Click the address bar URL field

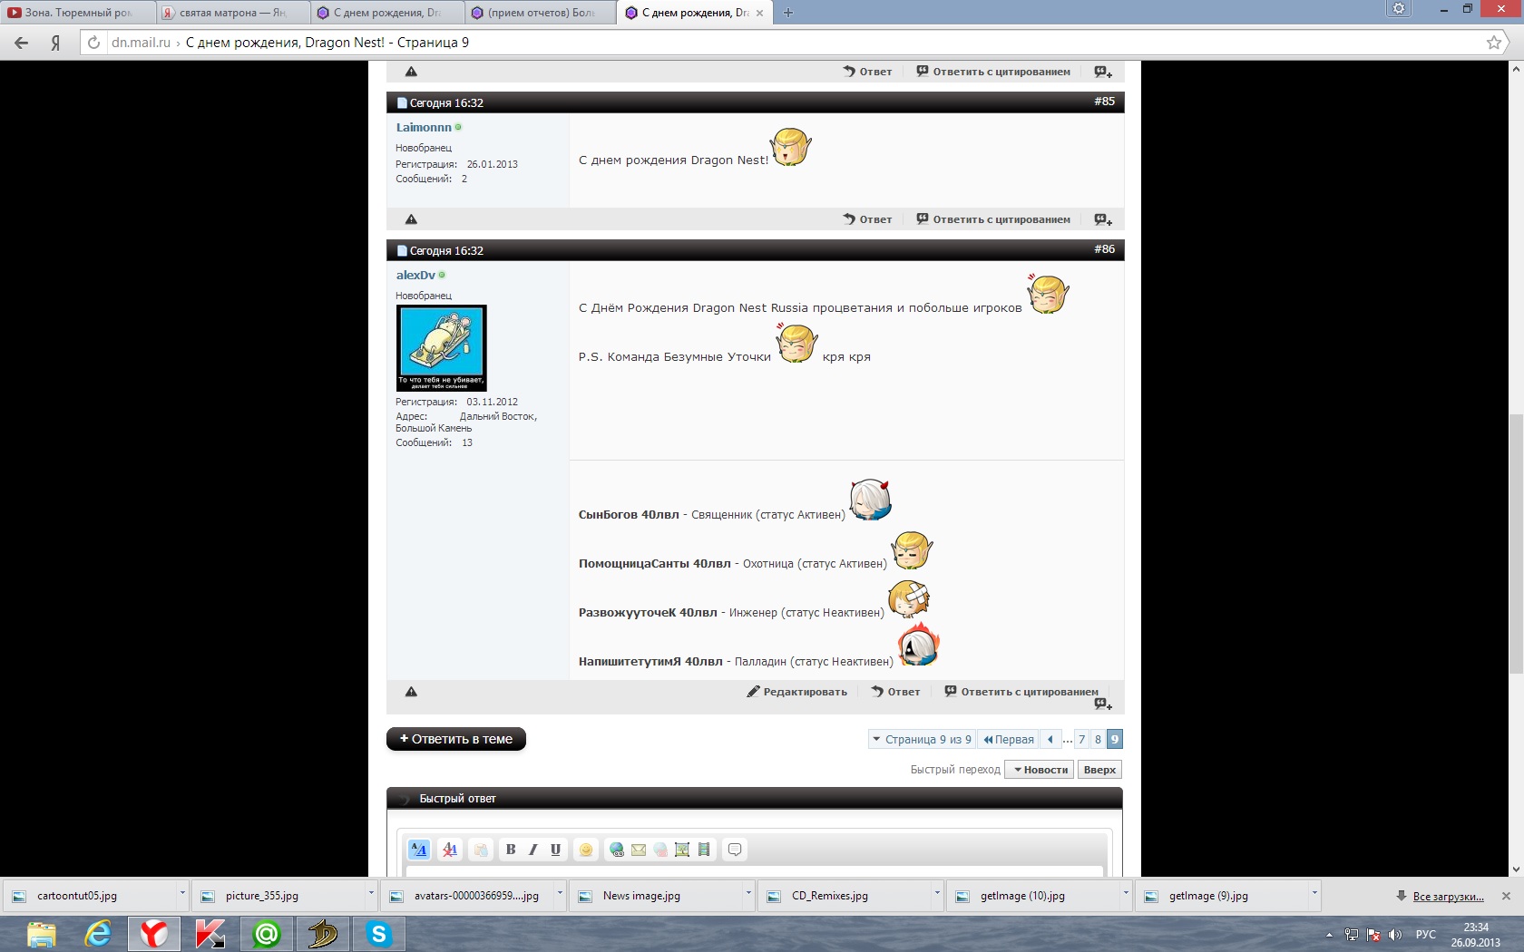(x=789, y=43)
